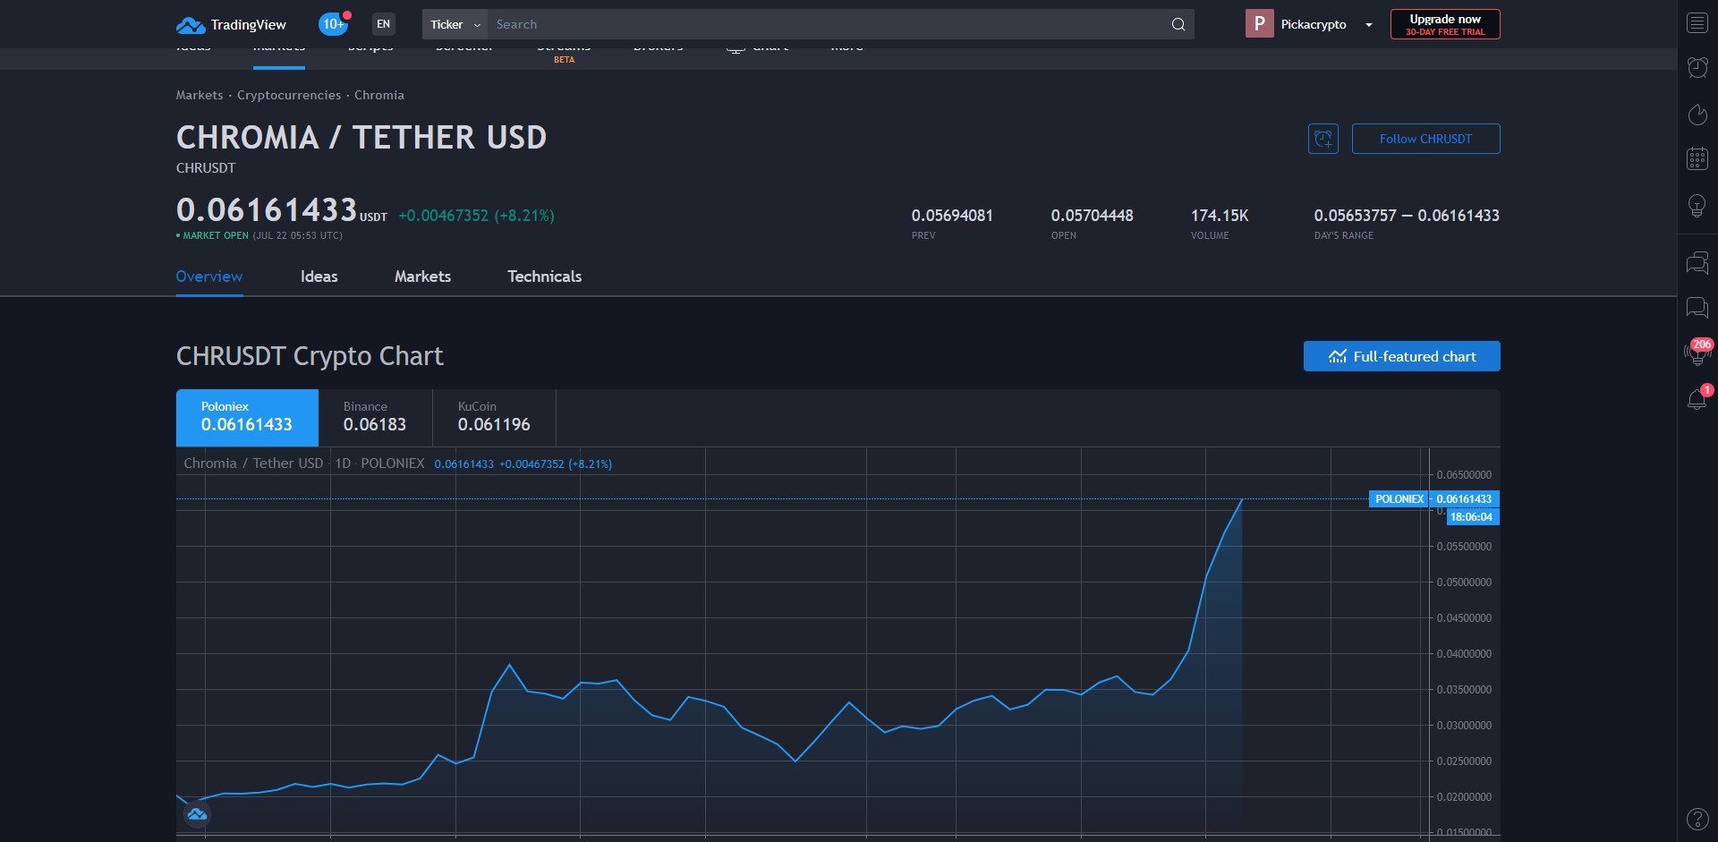Open the calendar icon in sidebar

pyautogui.click(x=1697, y=159)
